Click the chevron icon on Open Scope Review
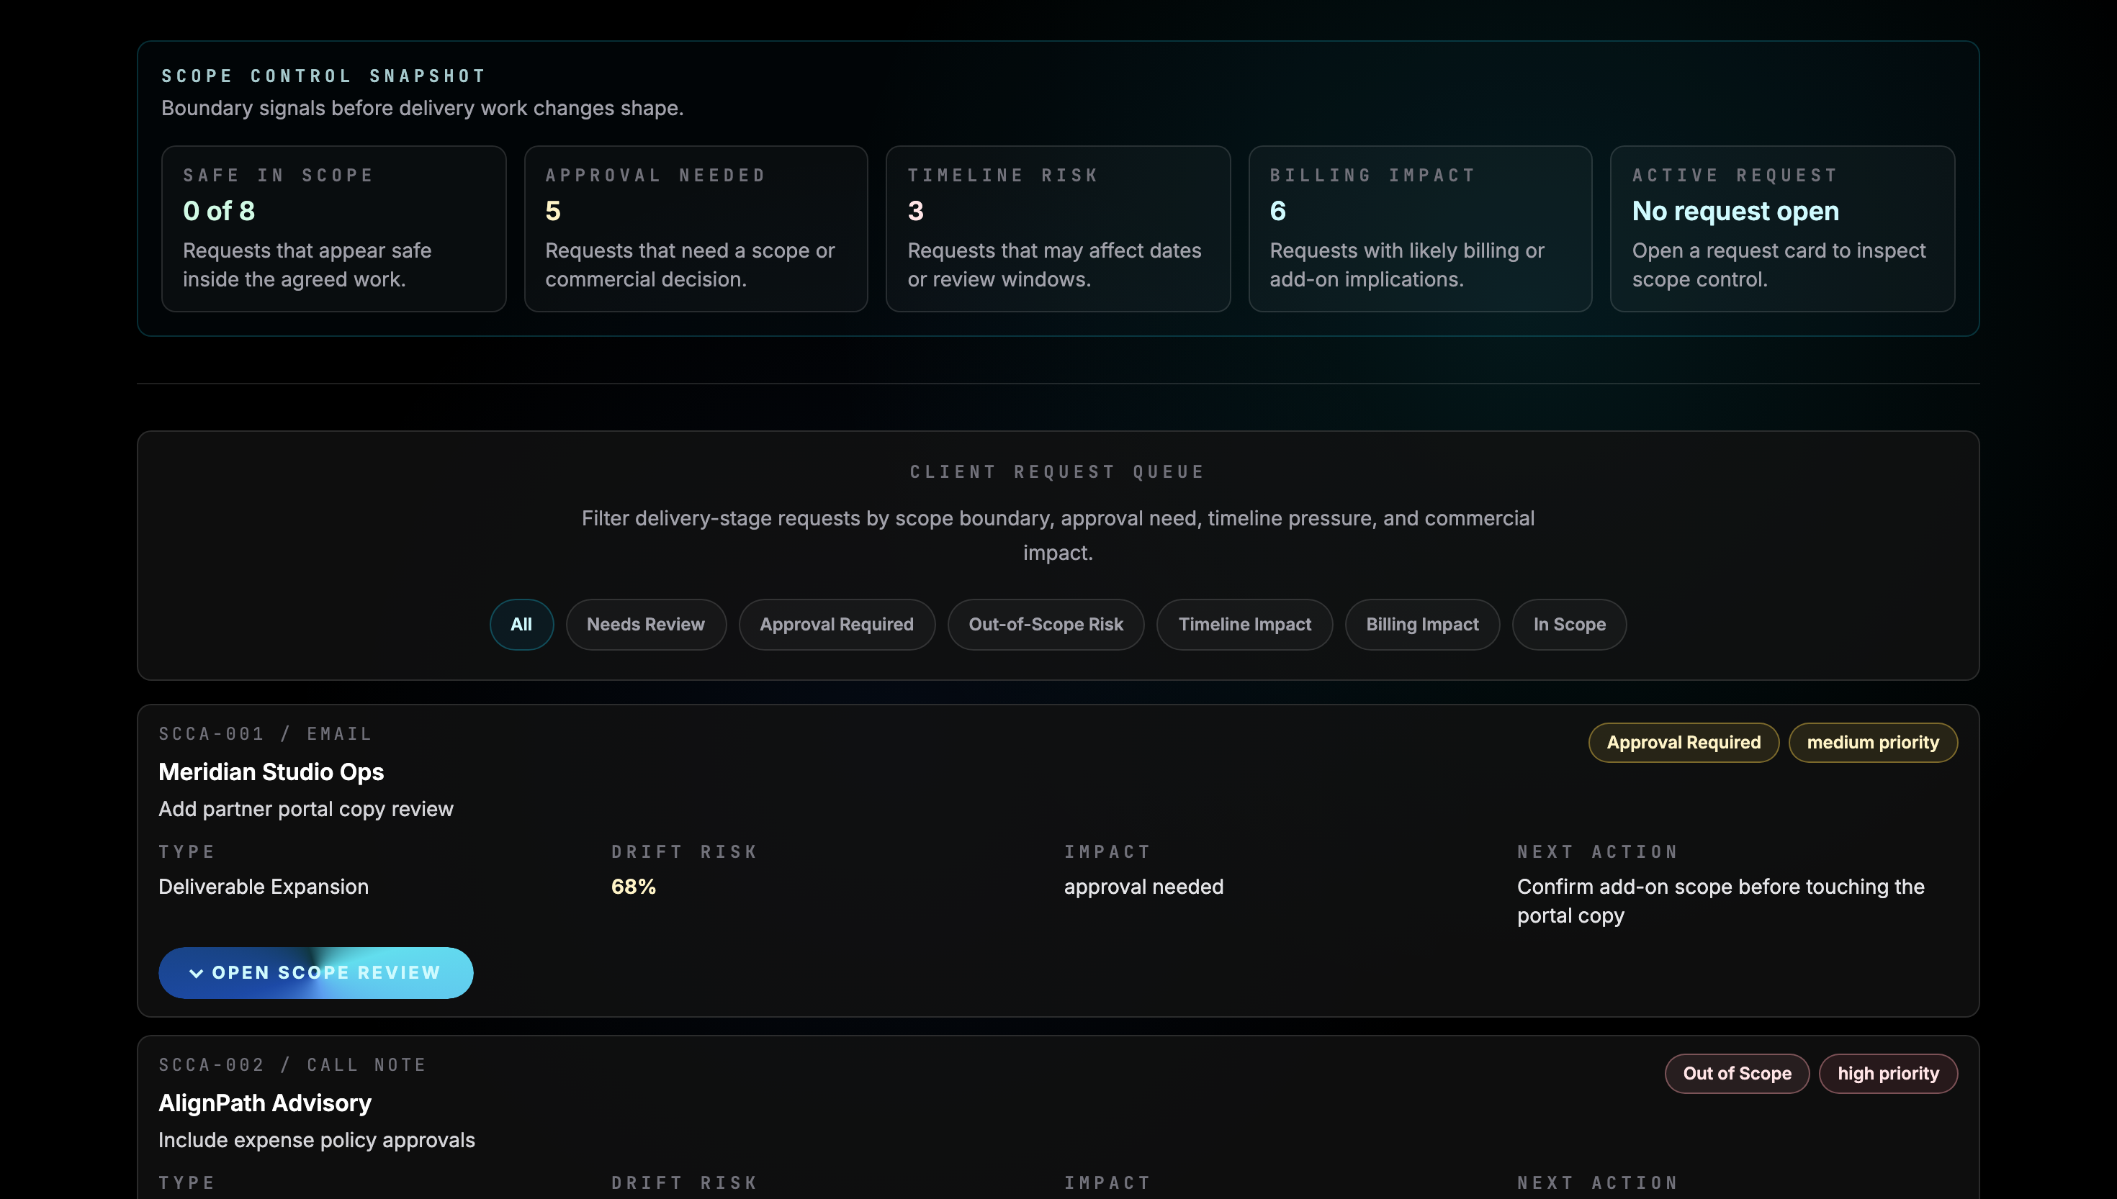Screen dimensions: 2117x1199 click(x=196, y=972)
